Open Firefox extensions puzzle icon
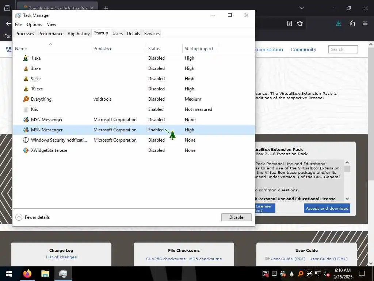The width and height of the screenshot is (374, 281). pyautogui.click(x=352, y=23)
